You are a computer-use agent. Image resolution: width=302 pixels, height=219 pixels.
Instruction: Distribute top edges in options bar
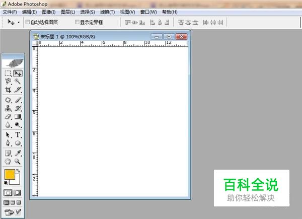(181, 23)
